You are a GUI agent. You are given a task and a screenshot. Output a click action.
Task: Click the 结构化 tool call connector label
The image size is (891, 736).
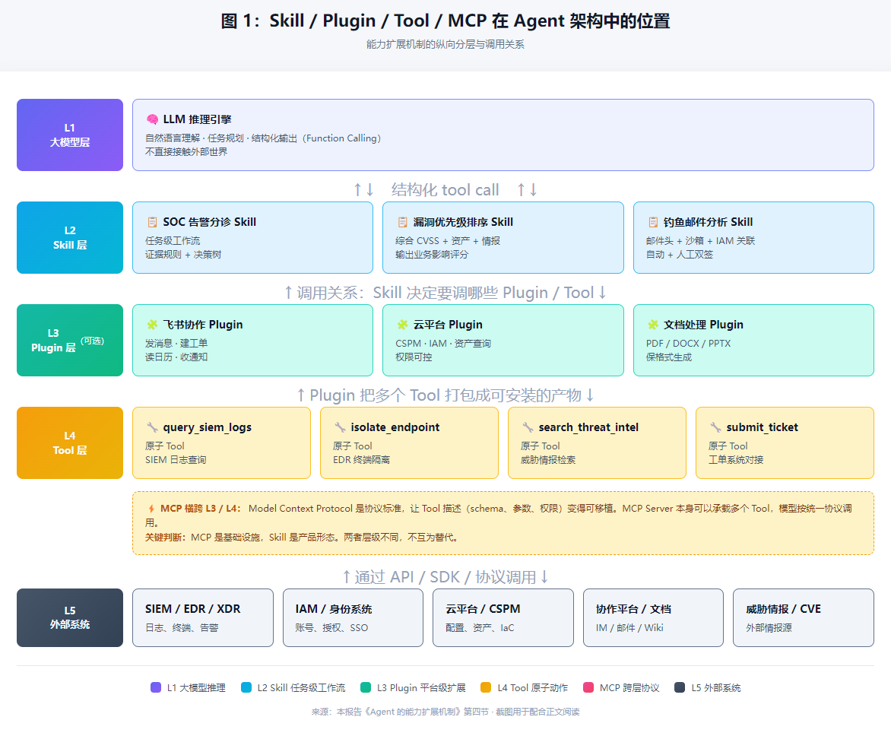pos(445,190)
